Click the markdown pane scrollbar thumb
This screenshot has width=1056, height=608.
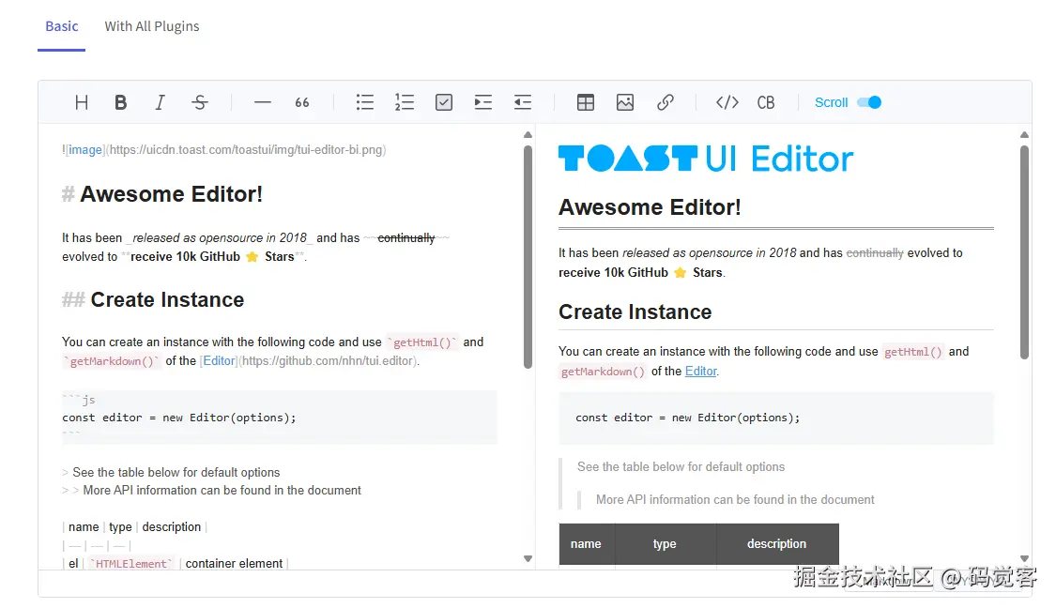528,256
